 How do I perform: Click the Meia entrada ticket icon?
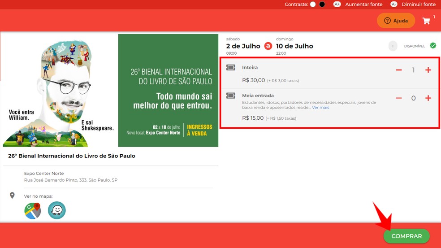pos(231,96)
